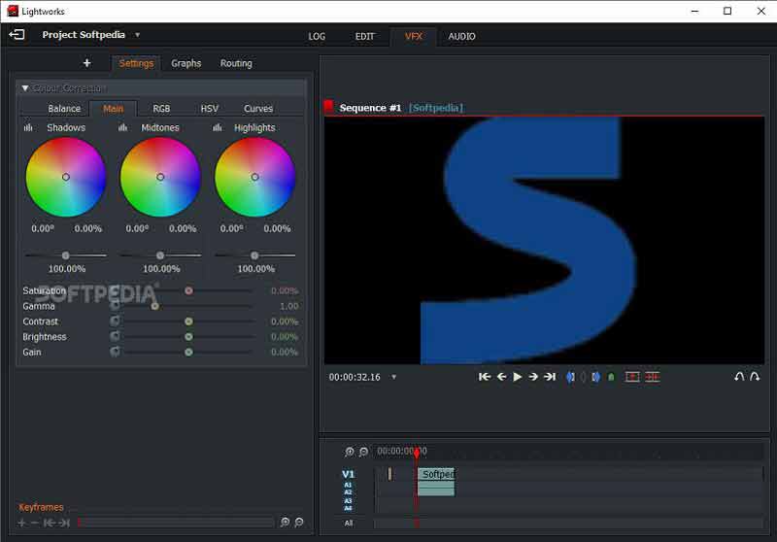Open the Graphs tab

(186, 63)
